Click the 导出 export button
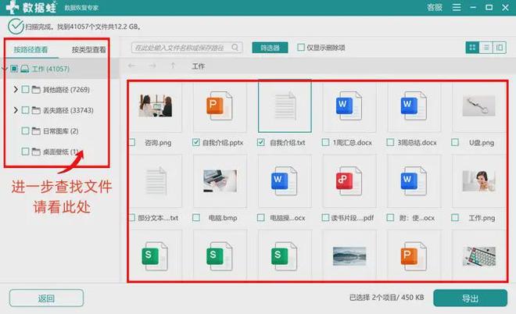 click(469, 298)
